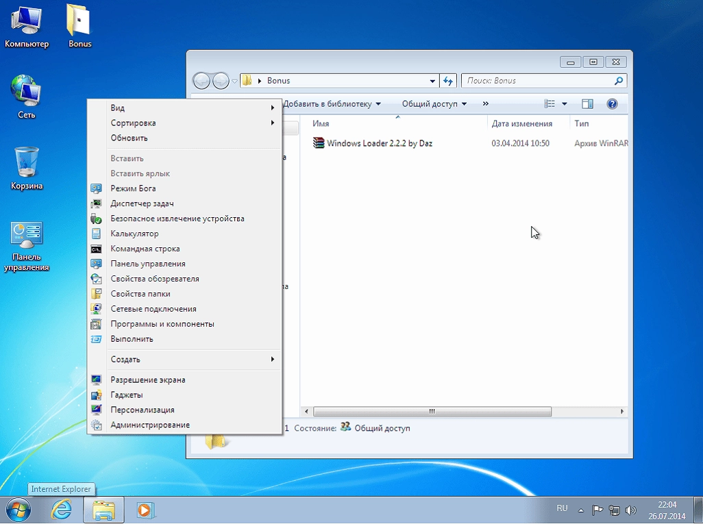703x524 pixels.
Task: Open Режим Бога from context menu
Action: coord(184,188)
